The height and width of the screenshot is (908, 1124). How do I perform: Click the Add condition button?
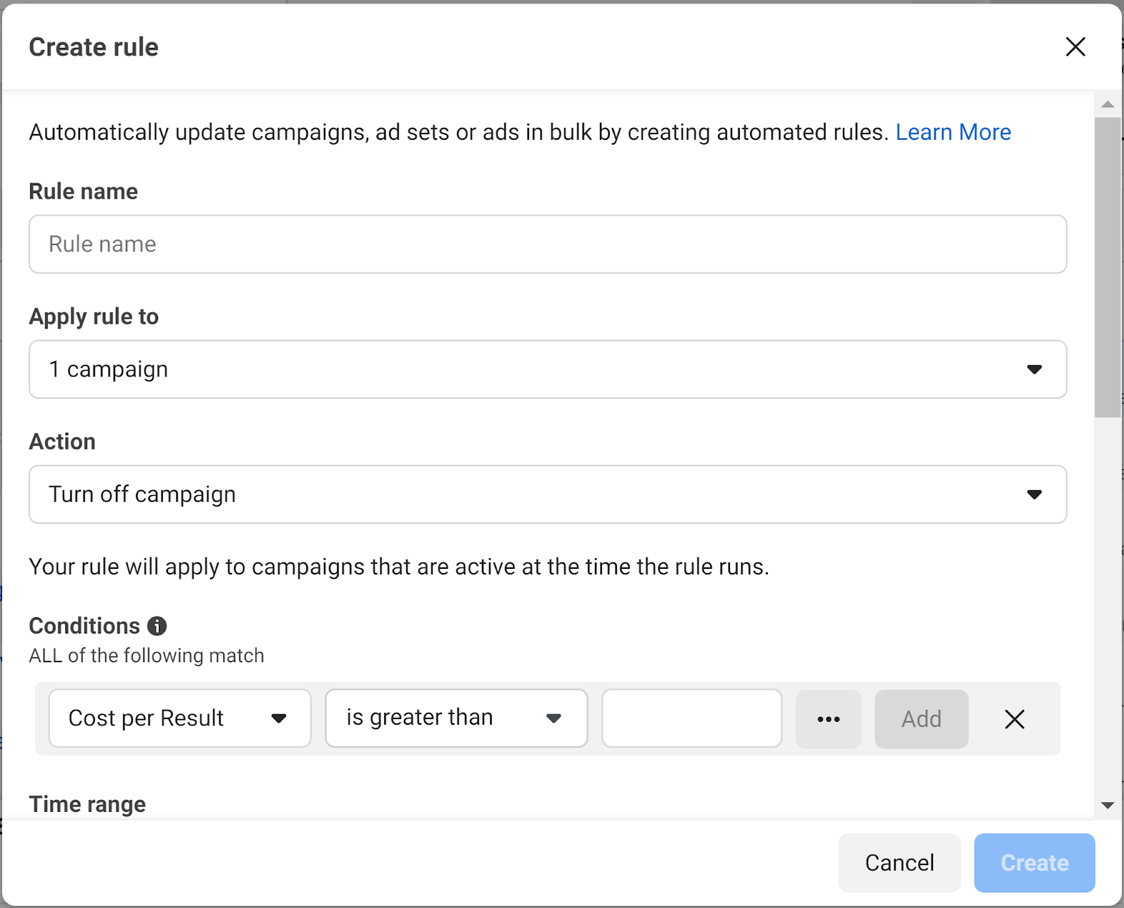coord(921,719)
